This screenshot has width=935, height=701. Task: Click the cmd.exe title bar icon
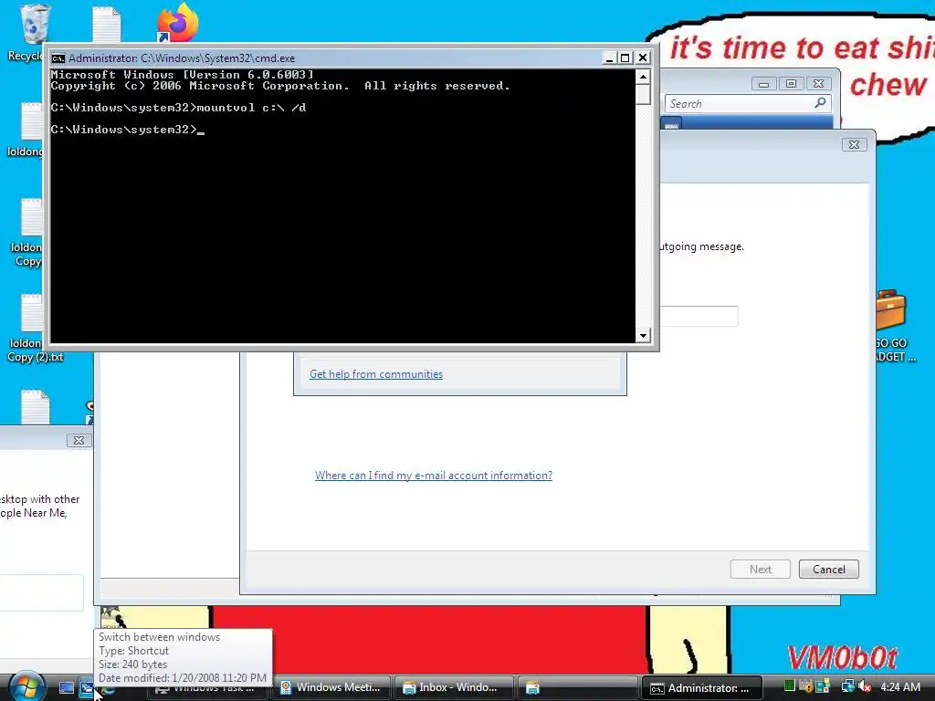(x=58, y=58)
